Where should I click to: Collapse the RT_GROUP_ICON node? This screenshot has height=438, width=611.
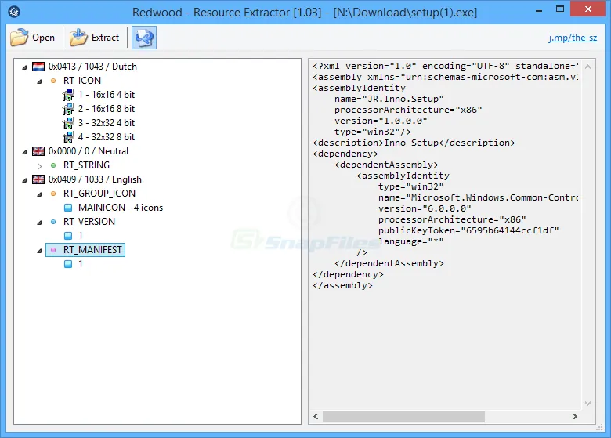coord(39,194)
